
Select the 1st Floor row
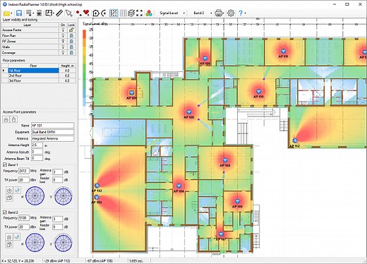(x=39, y=71)
